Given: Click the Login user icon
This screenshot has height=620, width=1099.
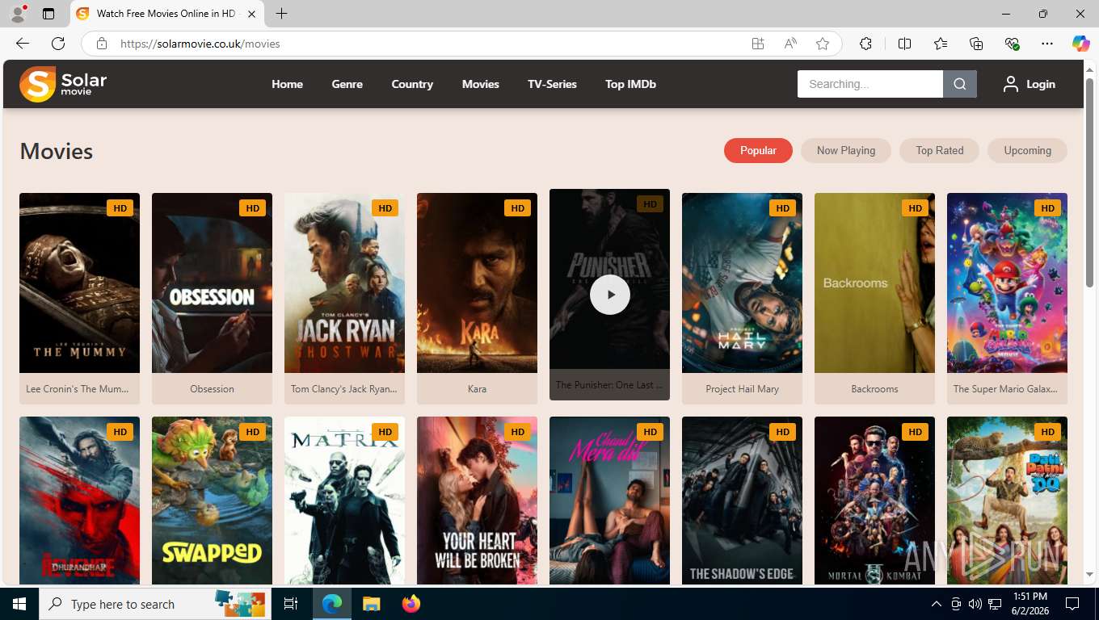Looking at the screenshot, I should (x=1010, y=84).
